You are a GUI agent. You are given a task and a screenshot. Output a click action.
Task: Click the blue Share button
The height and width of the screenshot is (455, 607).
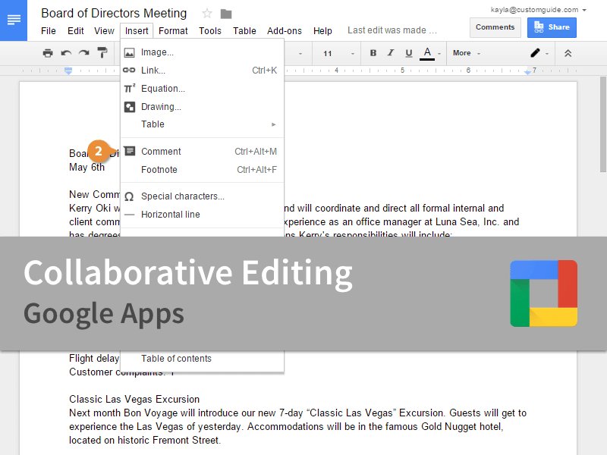pos(552,27)
